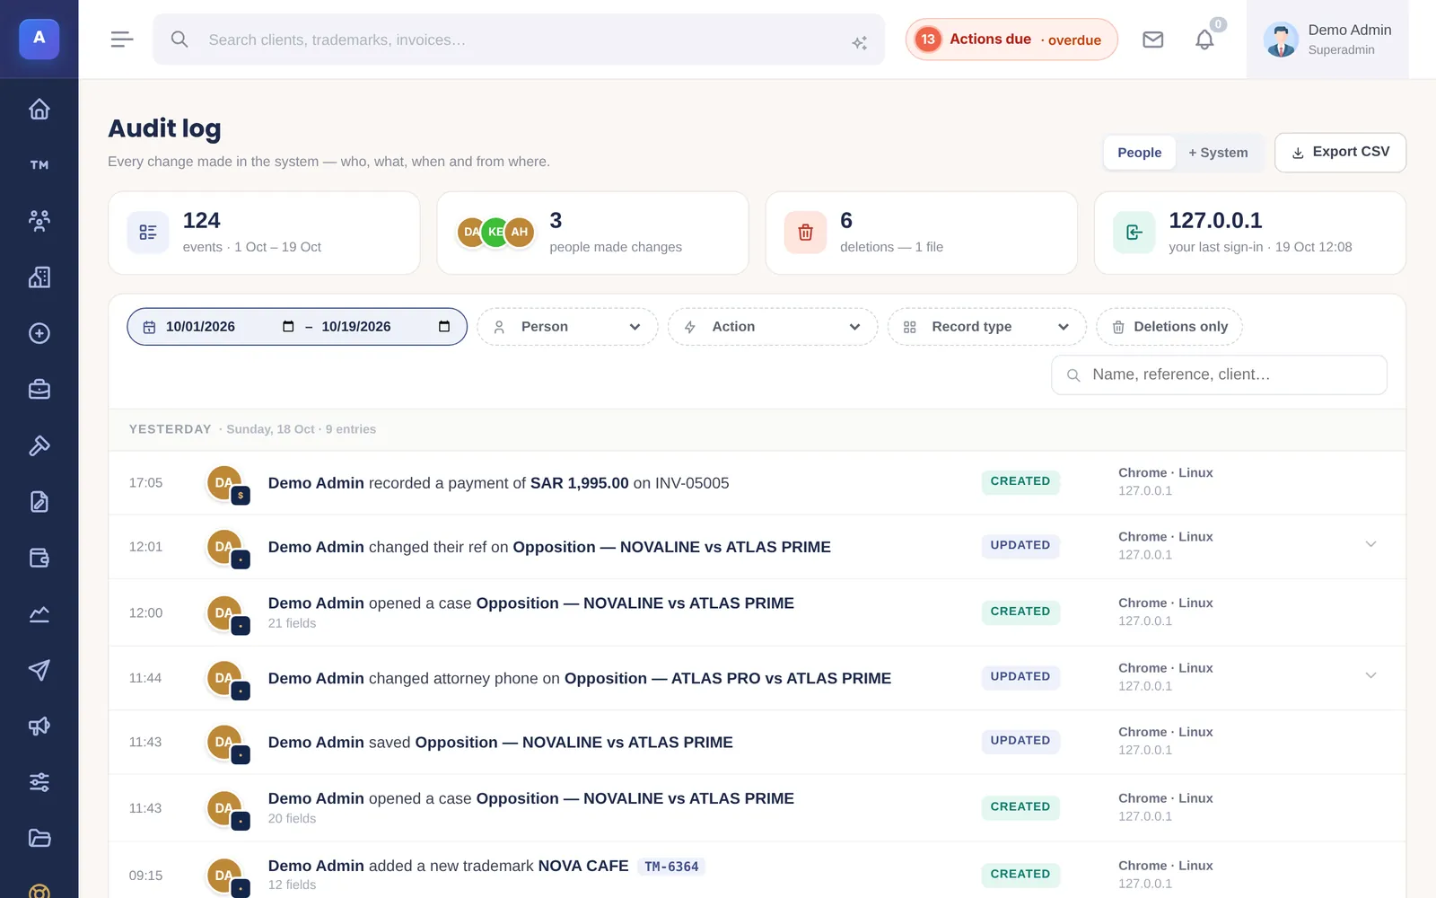Open the paper plane send icon in sidebar
1436x898 pixels.
coord(39,670)
